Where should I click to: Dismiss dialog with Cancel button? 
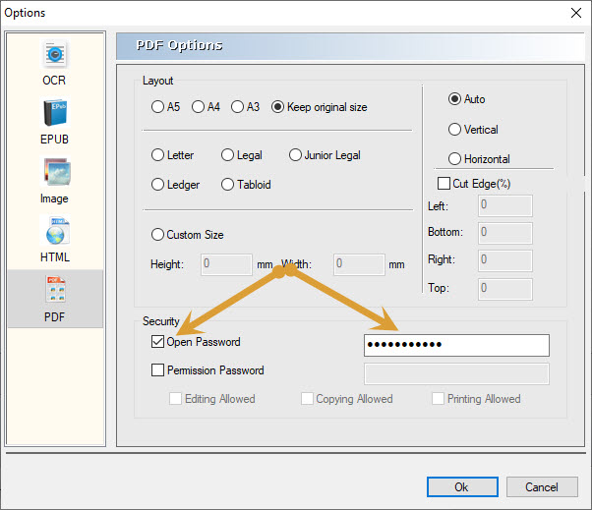click(x=542, y=487)
